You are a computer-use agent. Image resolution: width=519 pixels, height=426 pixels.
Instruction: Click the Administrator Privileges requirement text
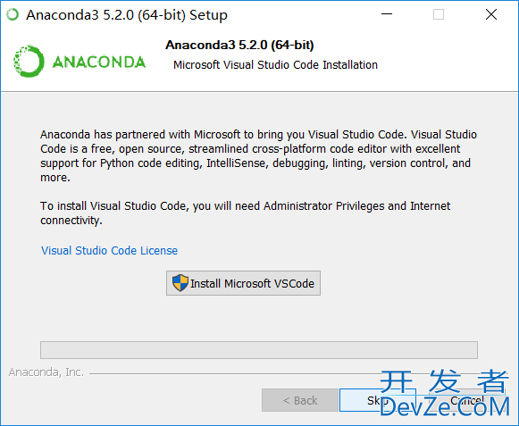[x=246, y=213]
